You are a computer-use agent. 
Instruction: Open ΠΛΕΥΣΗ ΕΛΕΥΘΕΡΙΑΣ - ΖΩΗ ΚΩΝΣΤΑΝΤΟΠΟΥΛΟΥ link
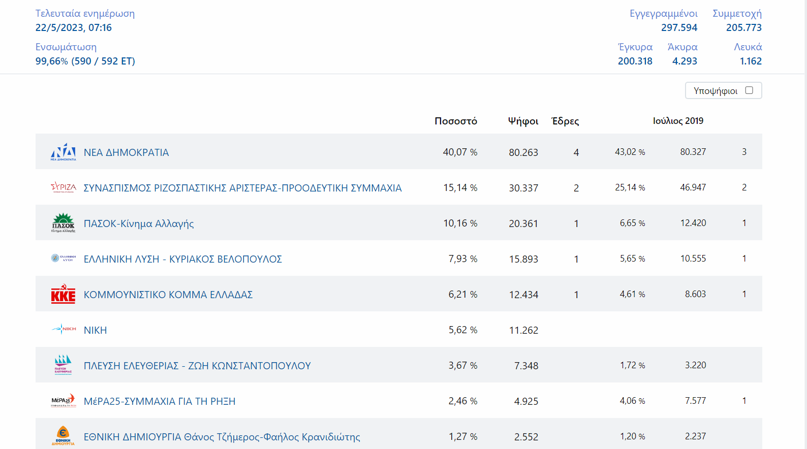[x=197, y=366]
